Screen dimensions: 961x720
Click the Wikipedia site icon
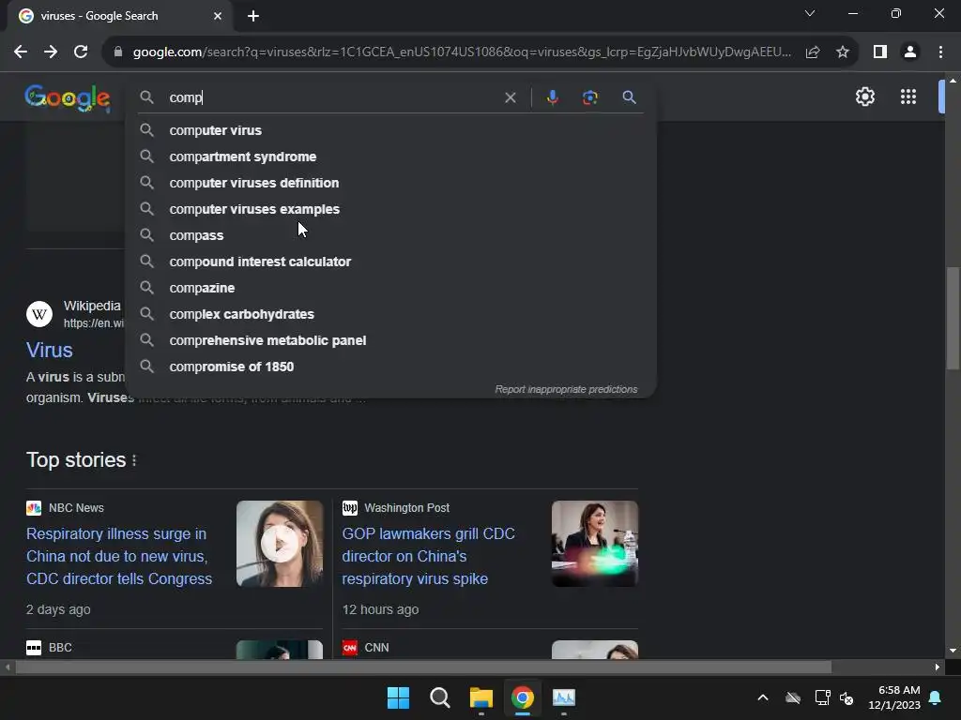[x=39, y=314]
